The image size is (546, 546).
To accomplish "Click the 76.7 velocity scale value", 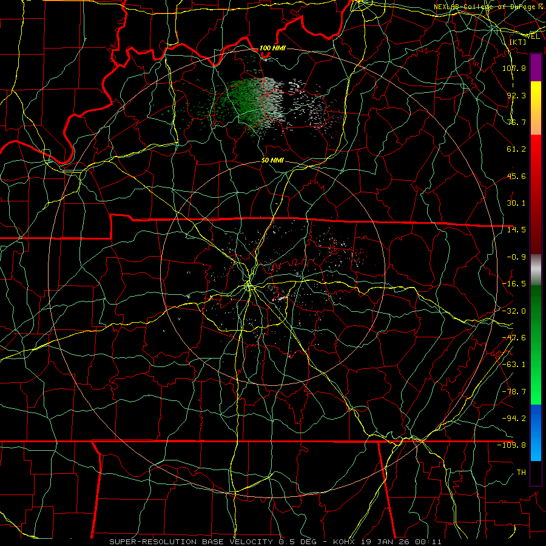I will click(x=516, y=122).
